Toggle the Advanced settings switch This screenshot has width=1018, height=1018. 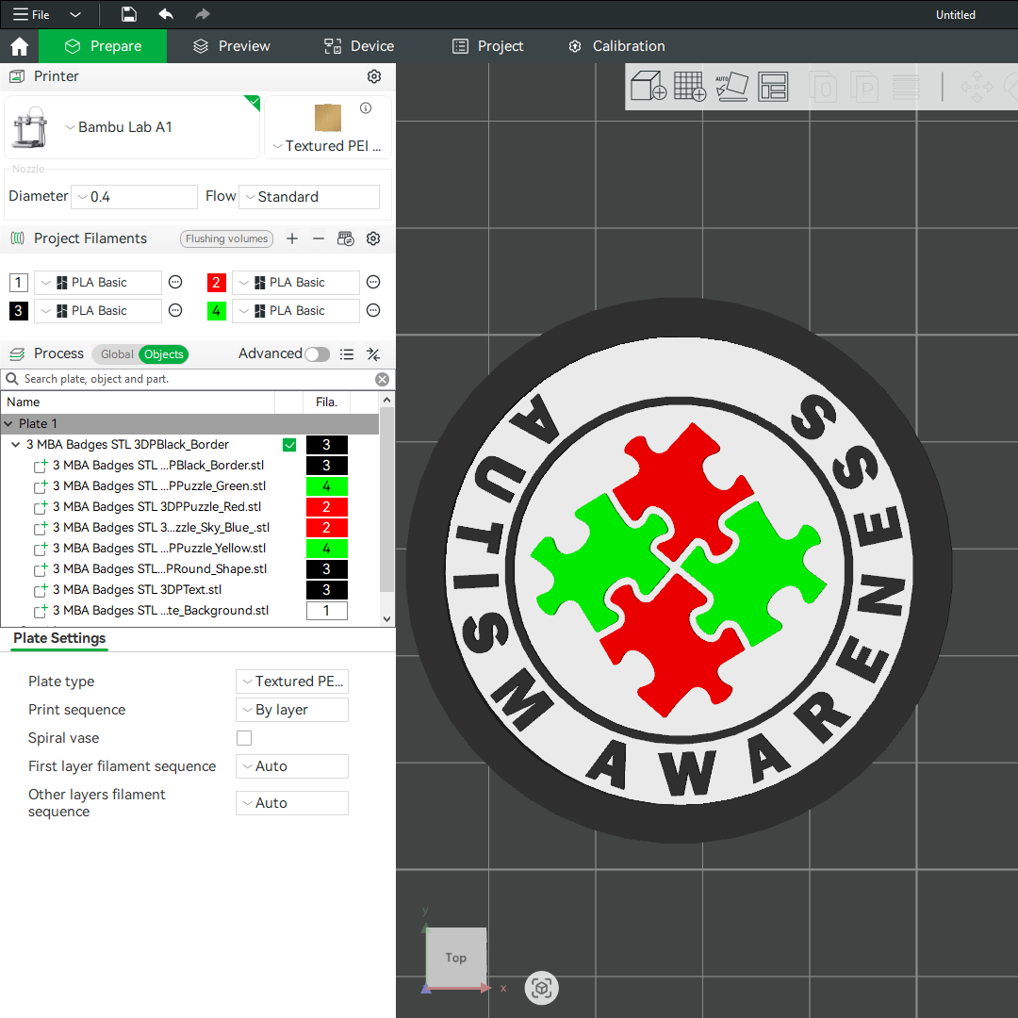point(317,354)
